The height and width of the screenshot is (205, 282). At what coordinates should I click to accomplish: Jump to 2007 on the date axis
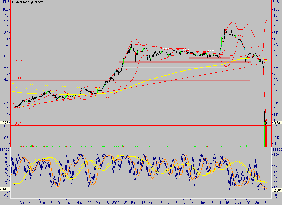click(116, 202)
